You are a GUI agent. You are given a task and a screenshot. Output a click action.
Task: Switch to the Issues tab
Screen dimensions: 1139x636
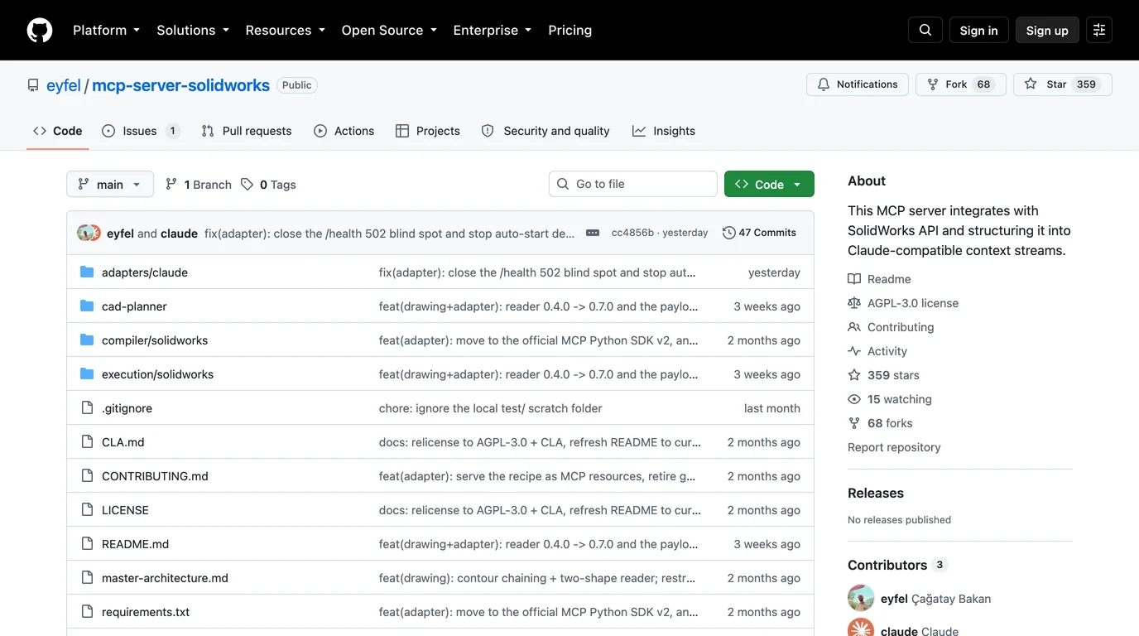(141, 131)
